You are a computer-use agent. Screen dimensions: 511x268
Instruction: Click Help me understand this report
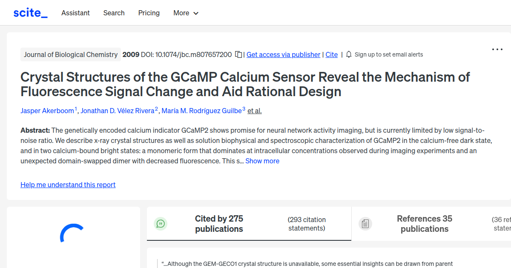click(x=68, y=185)
